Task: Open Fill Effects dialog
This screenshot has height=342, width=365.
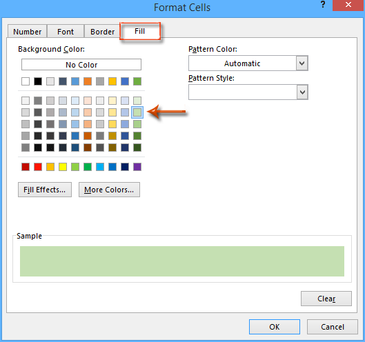Action: 45,190
